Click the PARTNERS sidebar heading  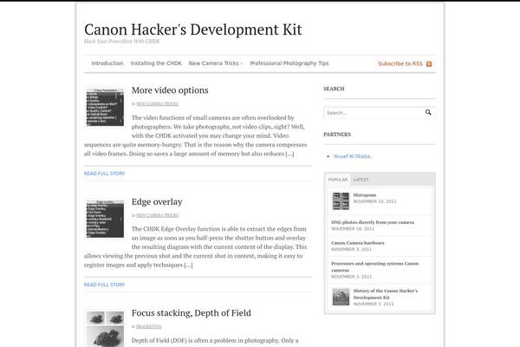[337, 134]
